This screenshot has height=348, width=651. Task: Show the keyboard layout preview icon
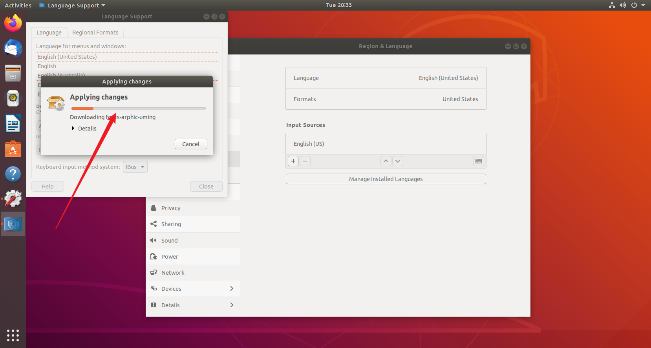(479, 161)
